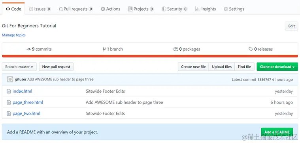Expand the Clone or download dropdown
Viewport: 300px width, 143px height.
pyautogui.click(x=277, y=67)
